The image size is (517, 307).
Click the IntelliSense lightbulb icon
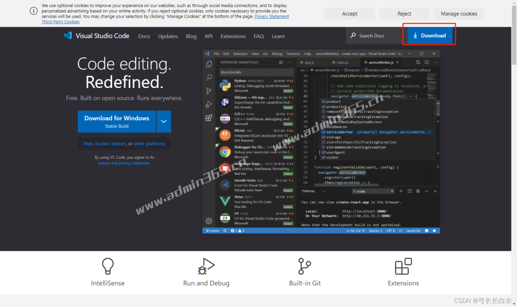(108, 266)
